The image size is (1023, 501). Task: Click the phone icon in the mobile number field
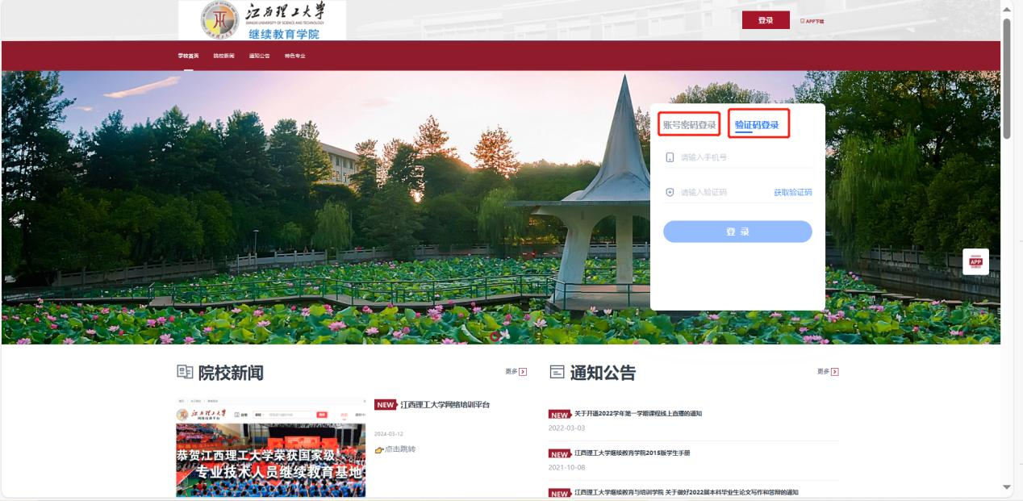[x=670, y=157]
